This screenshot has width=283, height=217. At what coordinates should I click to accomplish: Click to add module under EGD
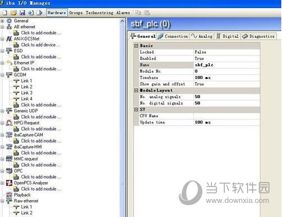(x=41, y=57)
